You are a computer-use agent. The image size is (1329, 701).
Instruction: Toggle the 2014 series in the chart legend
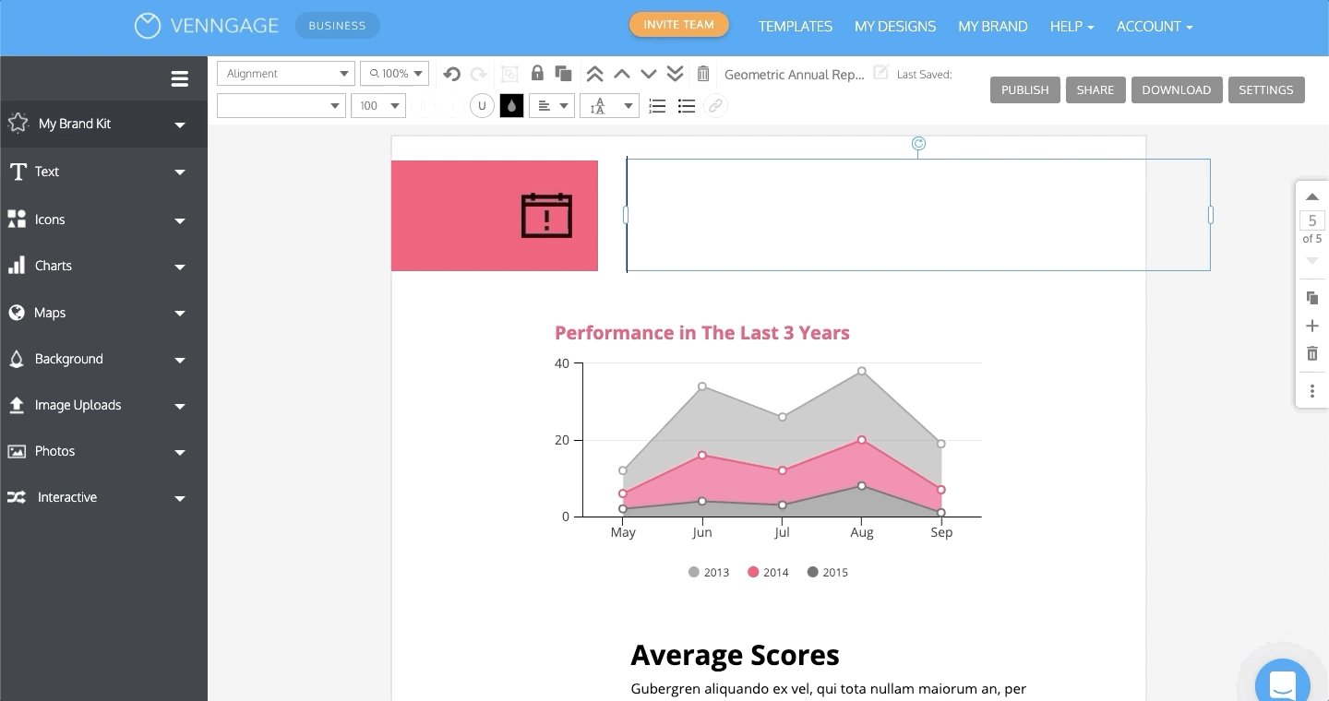click(x=768, y=572)
